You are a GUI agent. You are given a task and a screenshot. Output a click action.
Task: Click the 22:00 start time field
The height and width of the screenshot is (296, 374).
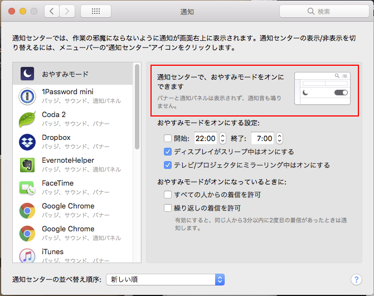tap(205, 138)
